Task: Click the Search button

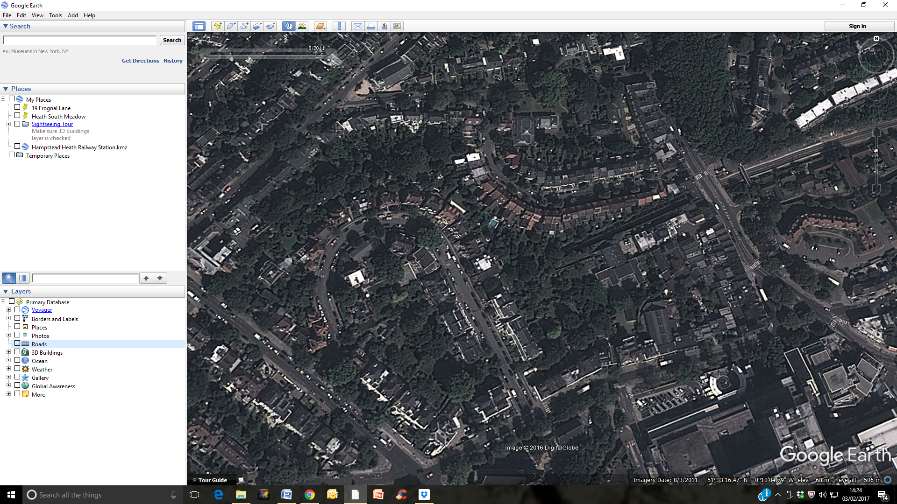Action: click(x=172, y=40)
